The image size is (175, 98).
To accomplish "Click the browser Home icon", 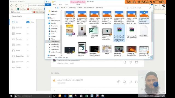I will tap(11, 5).
